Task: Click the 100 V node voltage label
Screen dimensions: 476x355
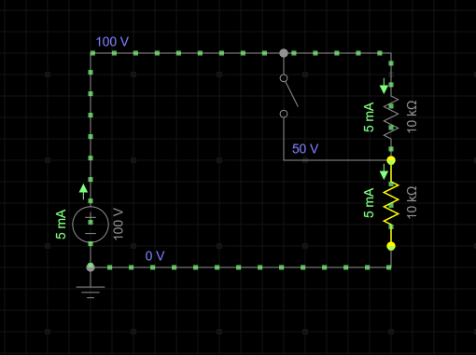Action: 112,42
